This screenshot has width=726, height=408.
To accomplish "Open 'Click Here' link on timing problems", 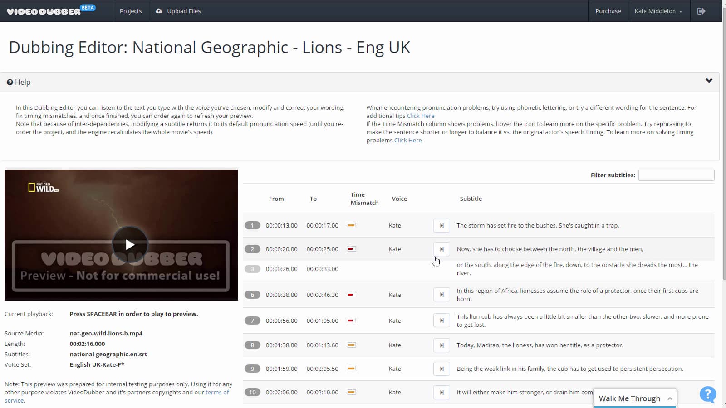I will pos(408,140).
